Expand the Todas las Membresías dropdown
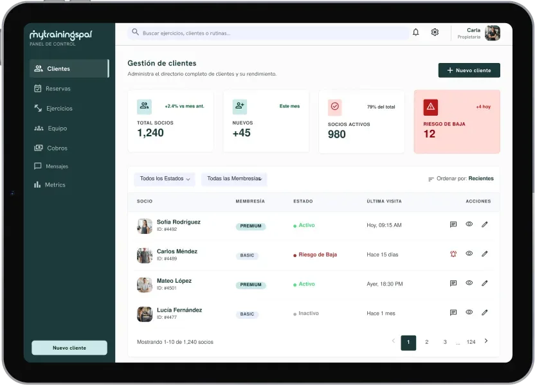The width and height of the screenshot is (535, 385). pos(234,179)
